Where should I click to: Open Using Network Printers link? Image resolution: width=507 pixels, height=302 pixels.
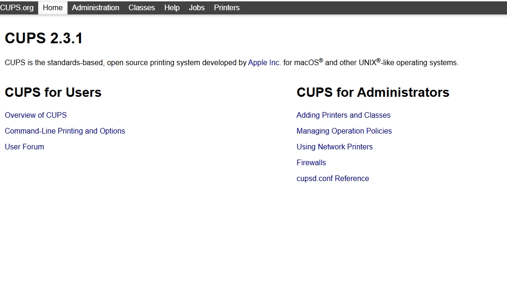tap(335, 147)
